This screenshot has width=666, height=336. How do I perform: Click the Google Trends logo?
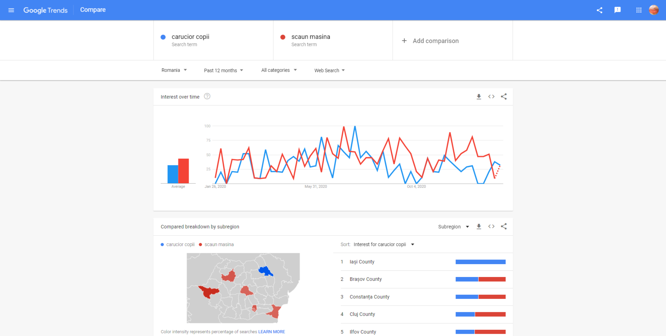[x=45, y=10]
